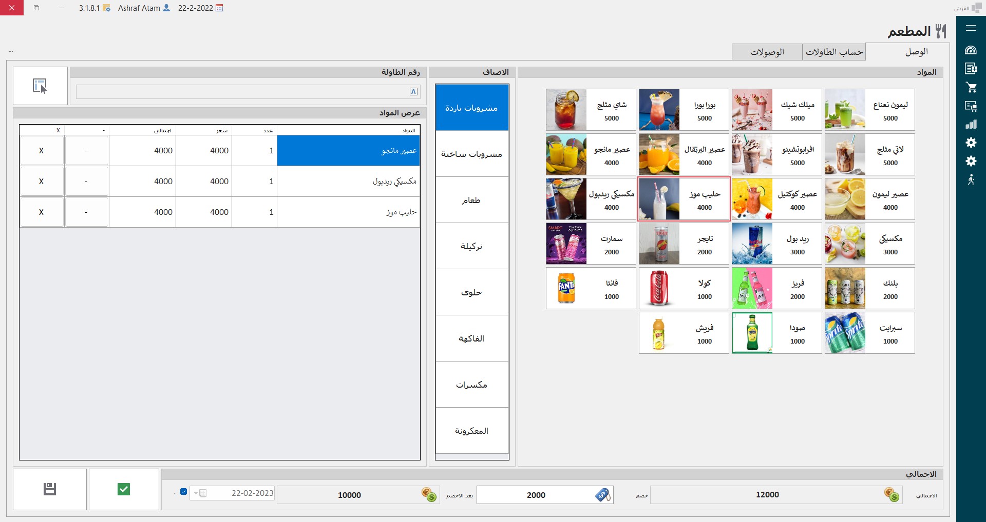Viewport: 986px width, 522px height.
Task: Switch to the الوصولات tab
Action: [x=767, y=52]
